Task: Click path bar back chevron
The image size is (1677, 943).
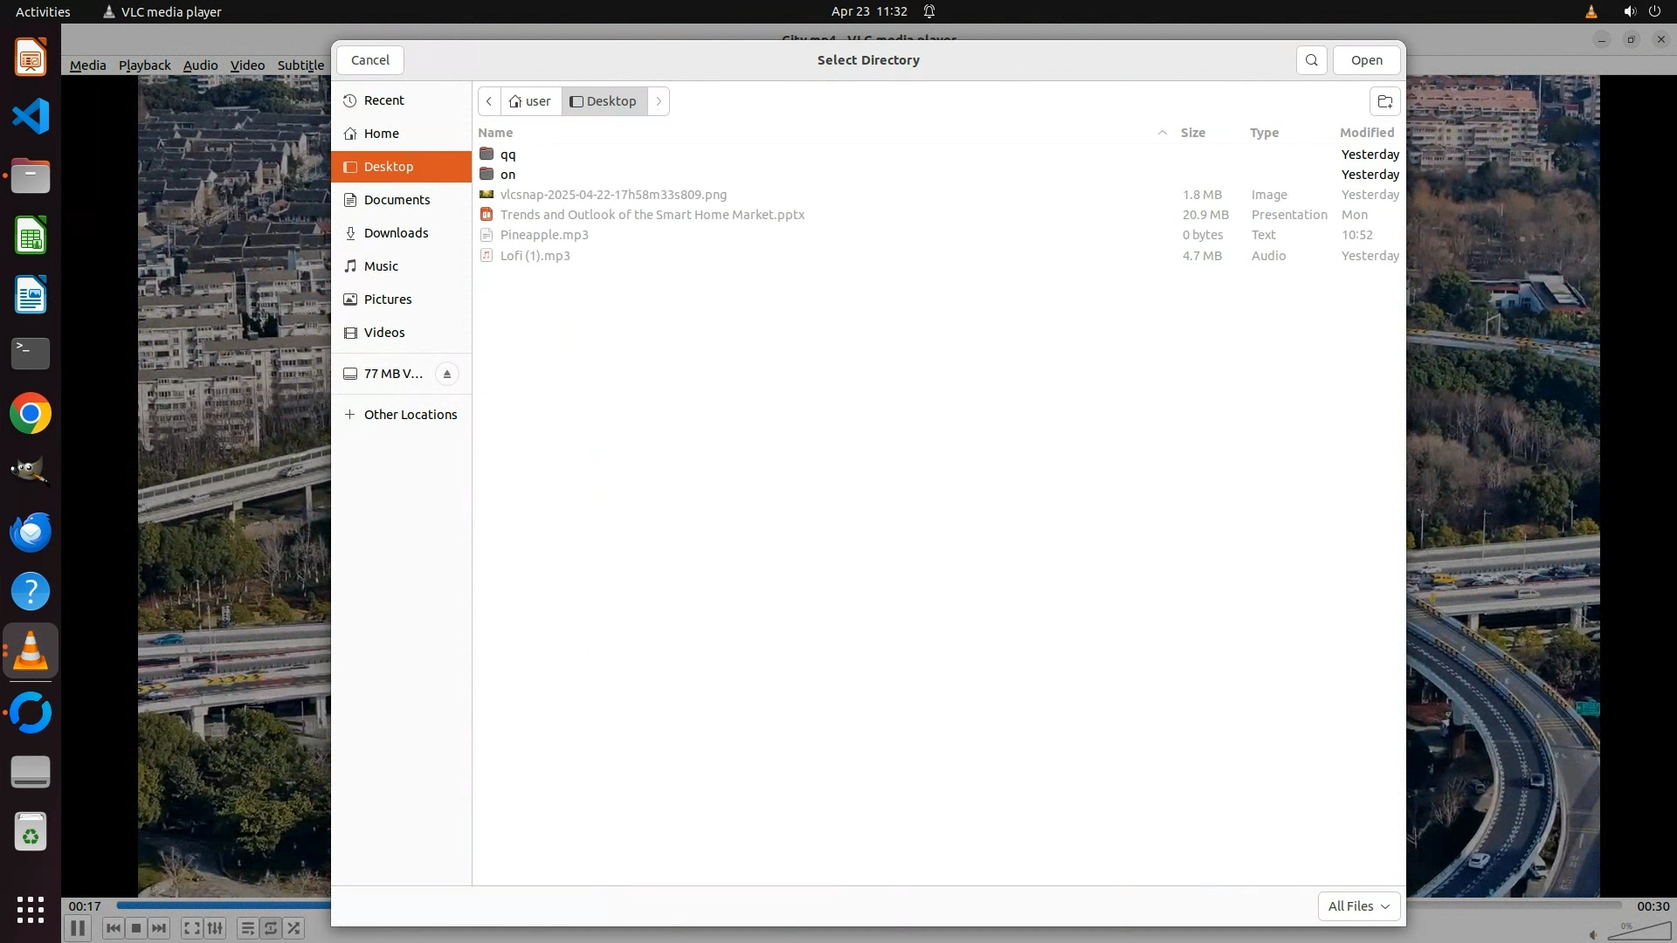Action: tap(489, 101)
